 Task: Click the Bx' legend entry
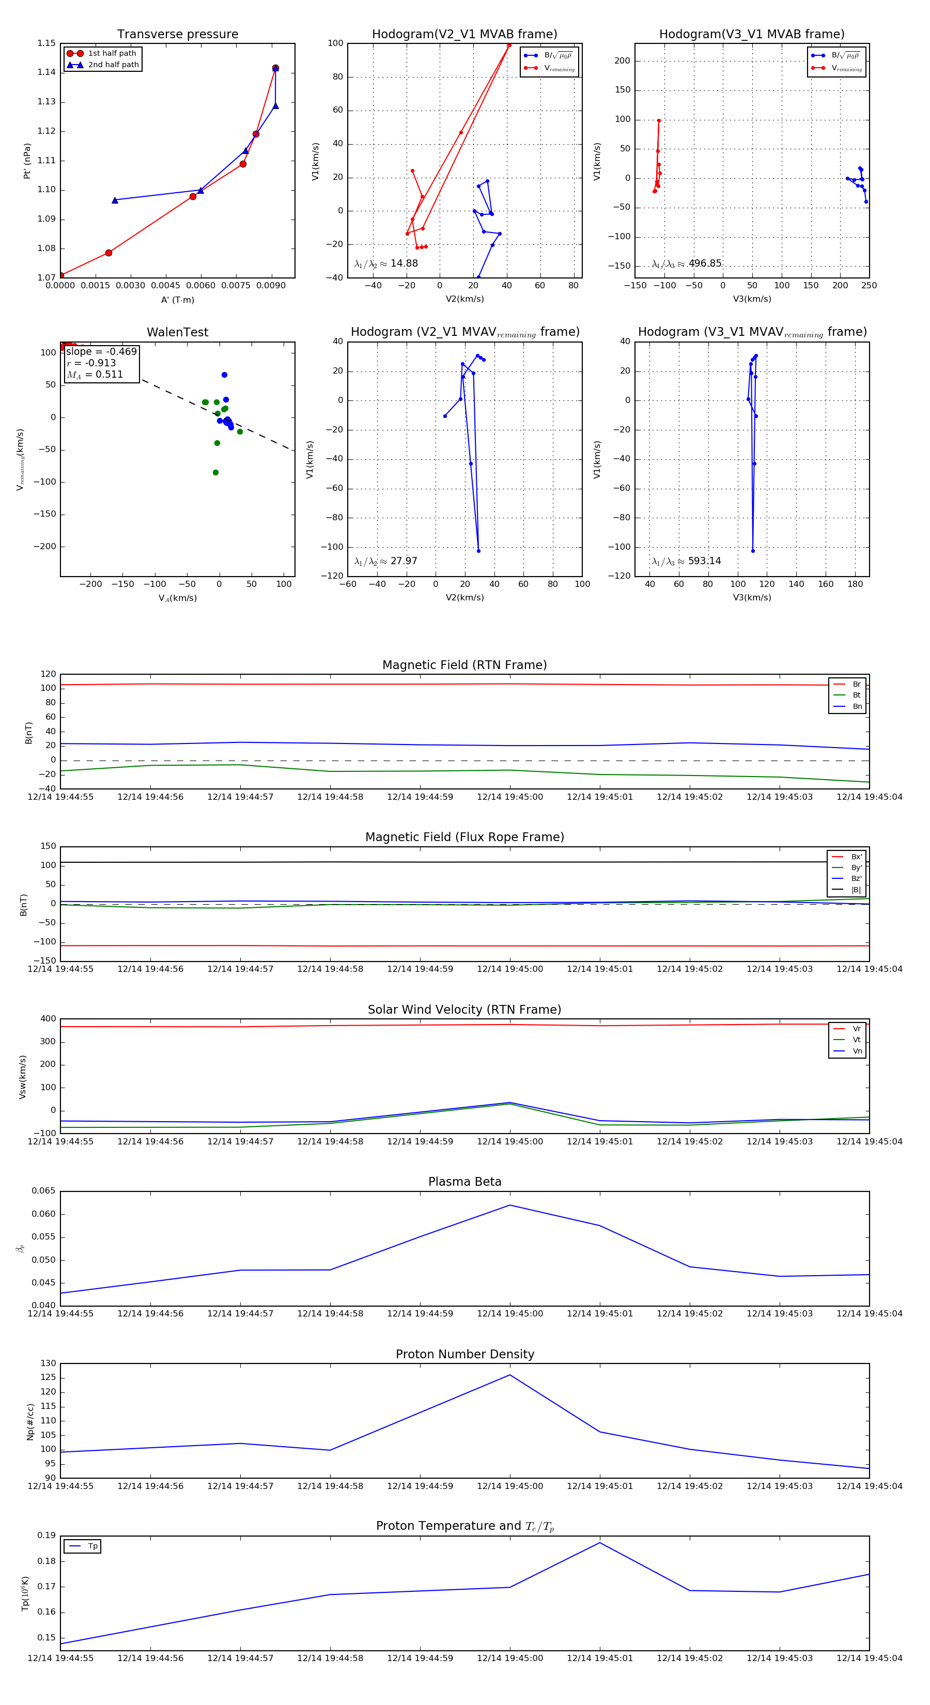click(x=847, y=857)
